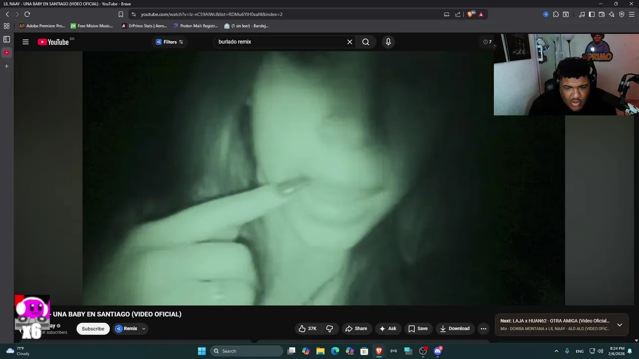
Task: Clear the search query with the X
Action: (x=350, y=42)
